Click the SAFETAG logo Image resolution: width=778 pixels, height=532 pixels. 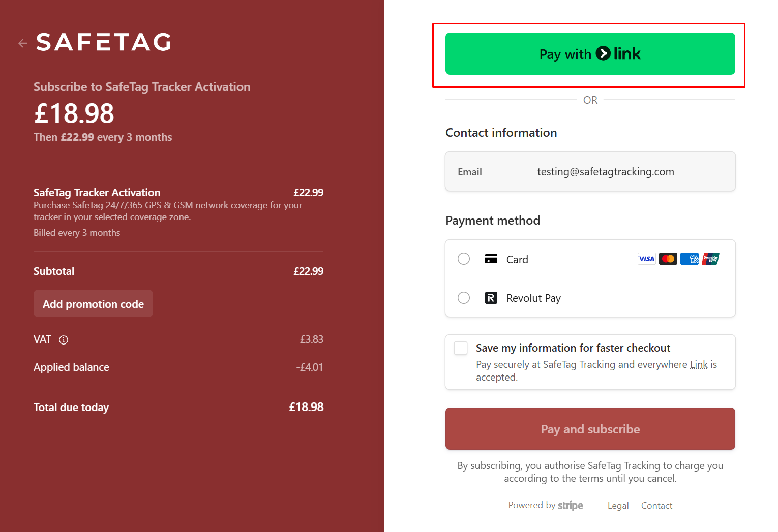(104, 42)
